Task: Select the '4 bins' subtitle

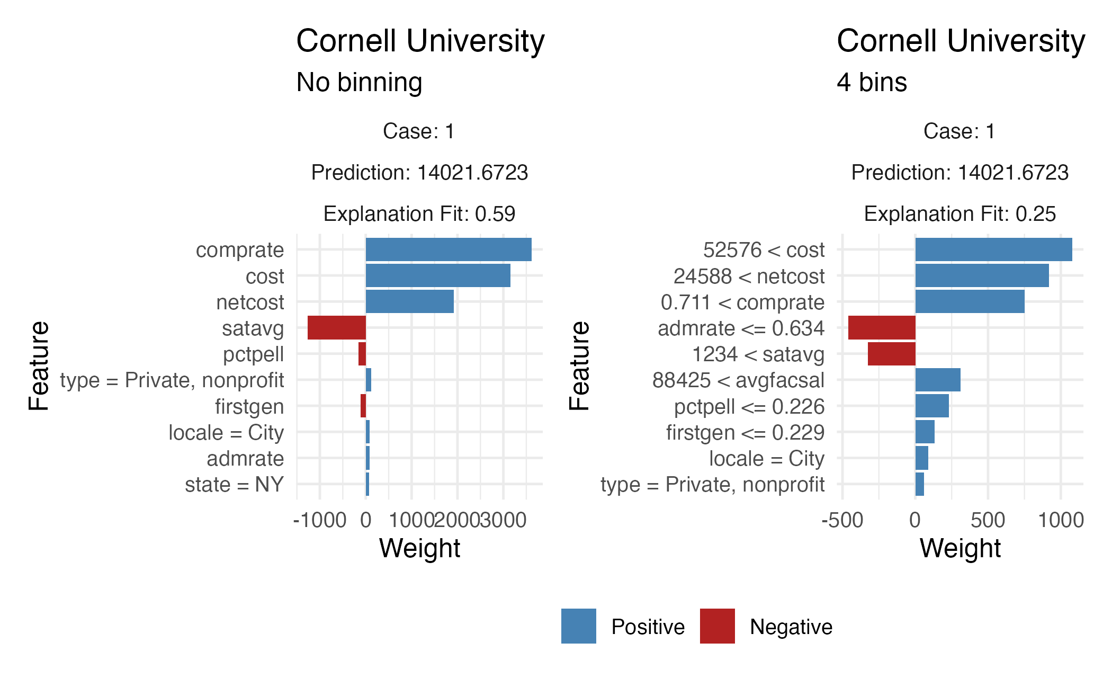Action: point(872,83)
